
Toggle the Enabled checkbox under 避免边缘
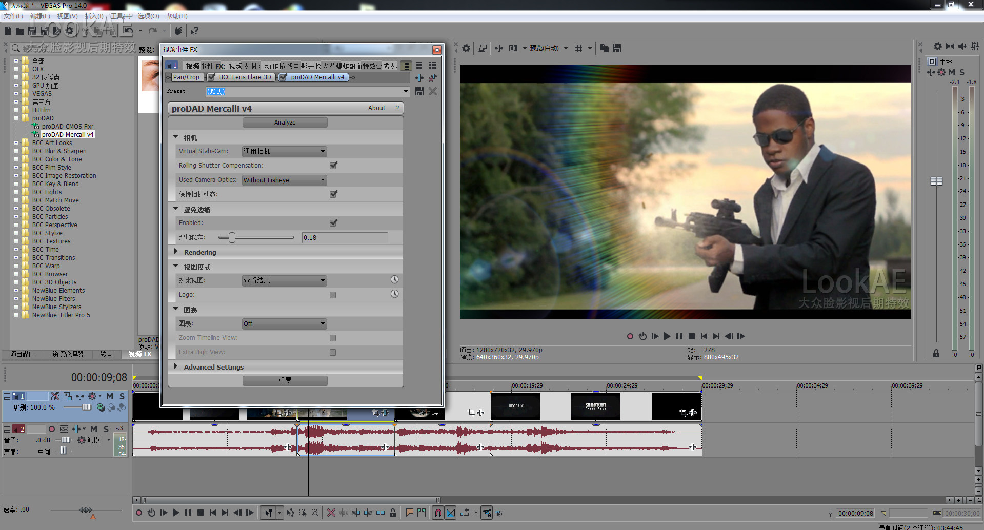click(333, 223)
